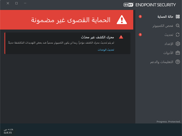Click the محرك الكشف غير محدّث alert heading
The width and height of the screenshot is (182, 136).
(x=97, y=37)
